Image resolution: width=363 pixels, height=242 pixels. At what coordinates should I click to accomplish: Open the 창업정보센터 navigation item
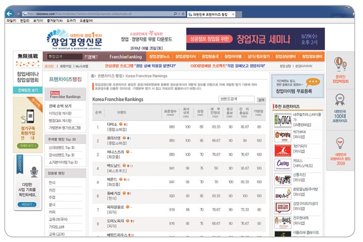coord(312,57)
